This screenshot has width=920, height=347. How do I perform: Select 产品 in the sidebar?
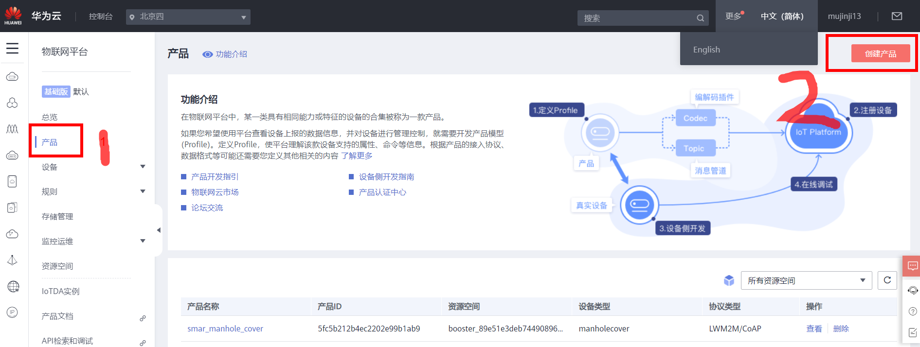(50, 142)
